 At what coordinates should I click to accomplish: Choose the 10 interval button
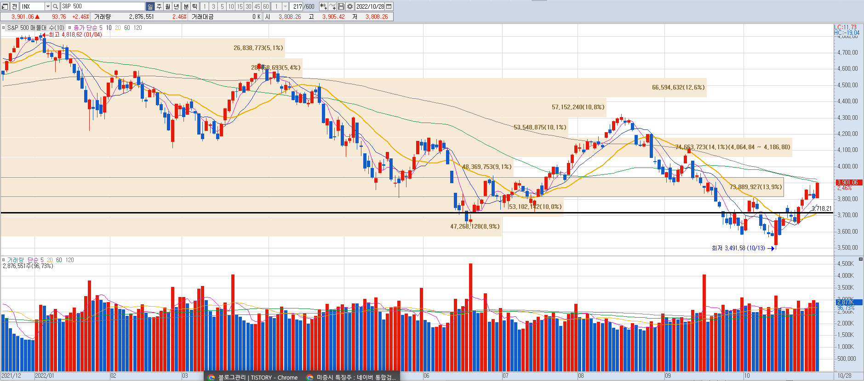pos(231,6)
